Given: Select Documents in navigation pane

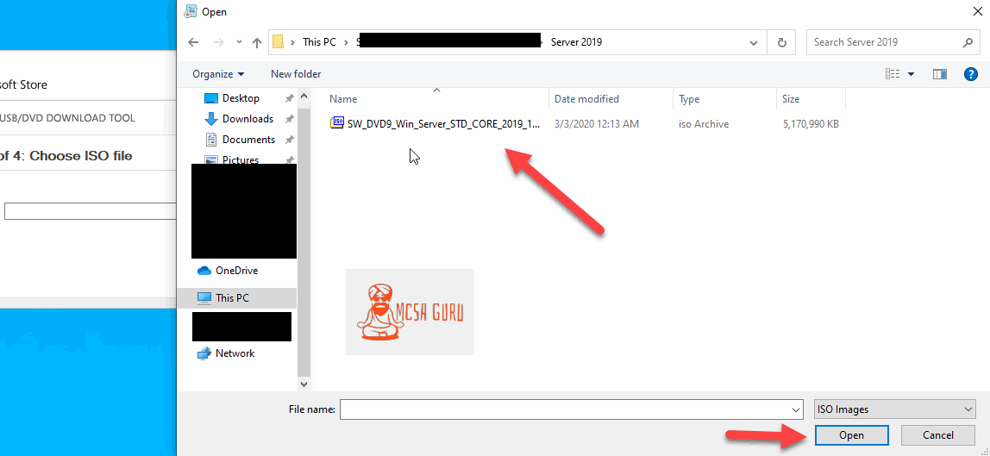Looking at the screenshot, I should 248,140.
